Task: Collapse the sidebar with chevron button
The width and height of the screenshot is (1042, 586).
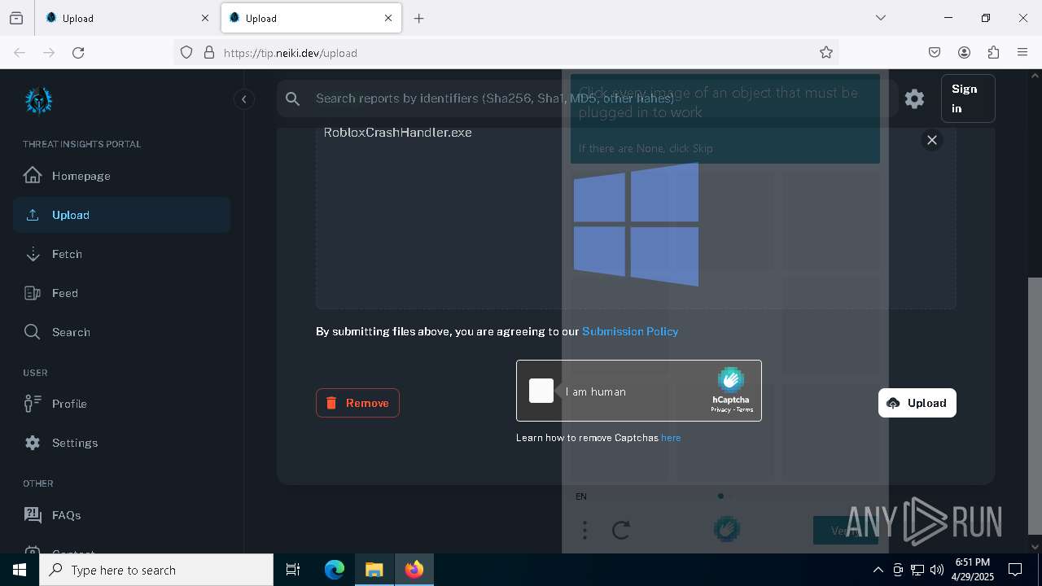Action: pos(243,99)
